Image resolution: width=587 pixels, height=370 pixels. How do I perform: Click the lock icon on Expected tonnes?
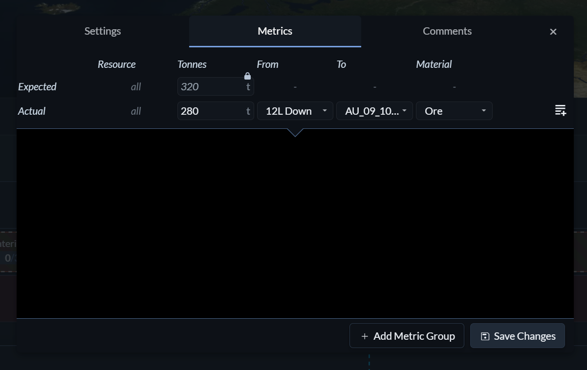point(247,76)
